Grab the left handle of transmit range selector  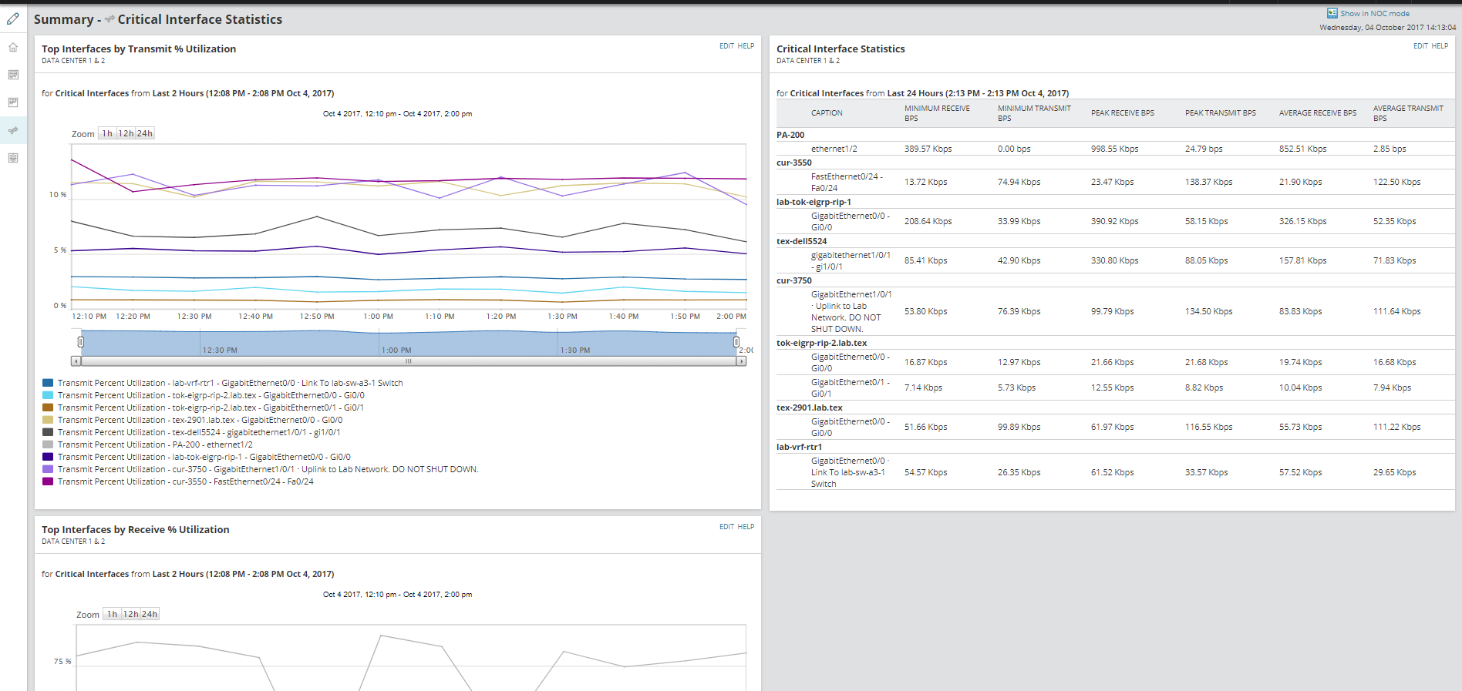pyautogui.click(x=81, y=341)
